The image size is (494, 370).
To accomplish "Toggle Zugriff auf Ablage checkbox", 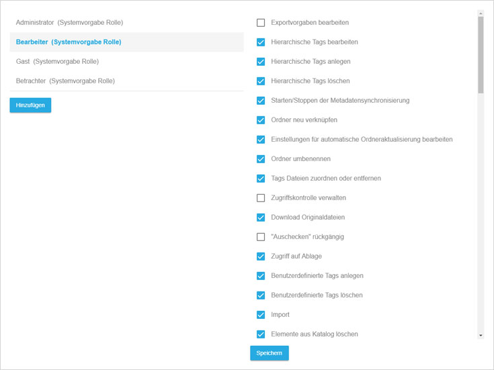I will click(x=261, y=257).
